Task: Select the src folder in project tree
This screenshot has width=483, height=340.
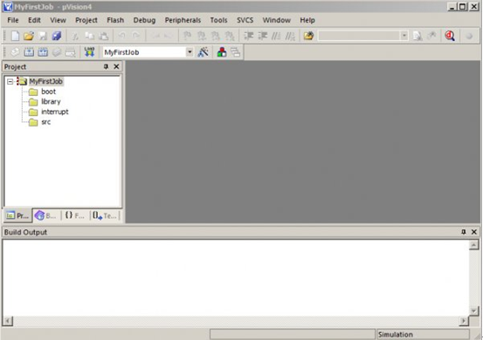Action: (x=46, y=122)
